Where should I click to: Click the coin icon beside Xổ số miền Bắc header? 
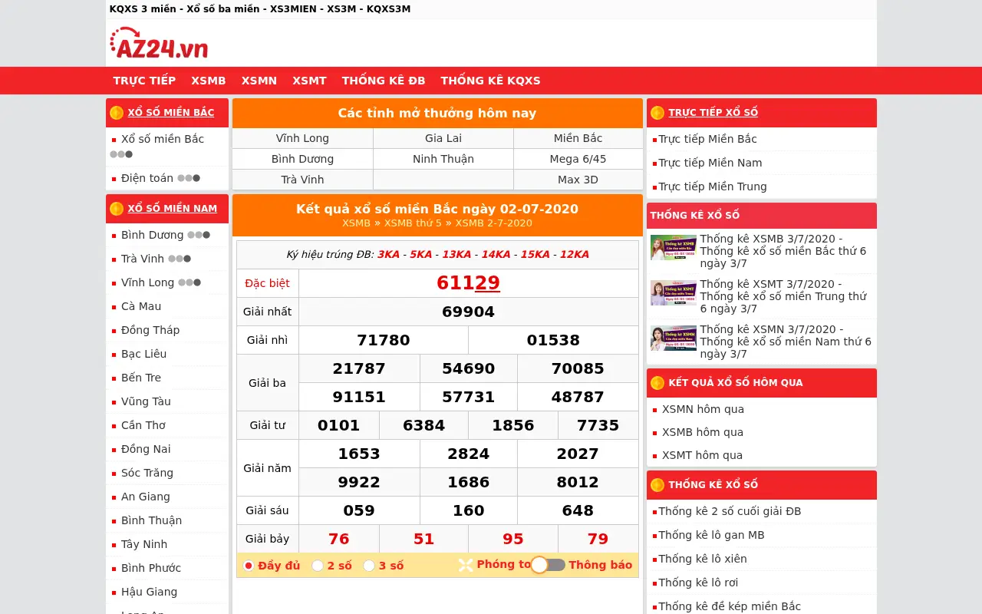click(117, 113)
